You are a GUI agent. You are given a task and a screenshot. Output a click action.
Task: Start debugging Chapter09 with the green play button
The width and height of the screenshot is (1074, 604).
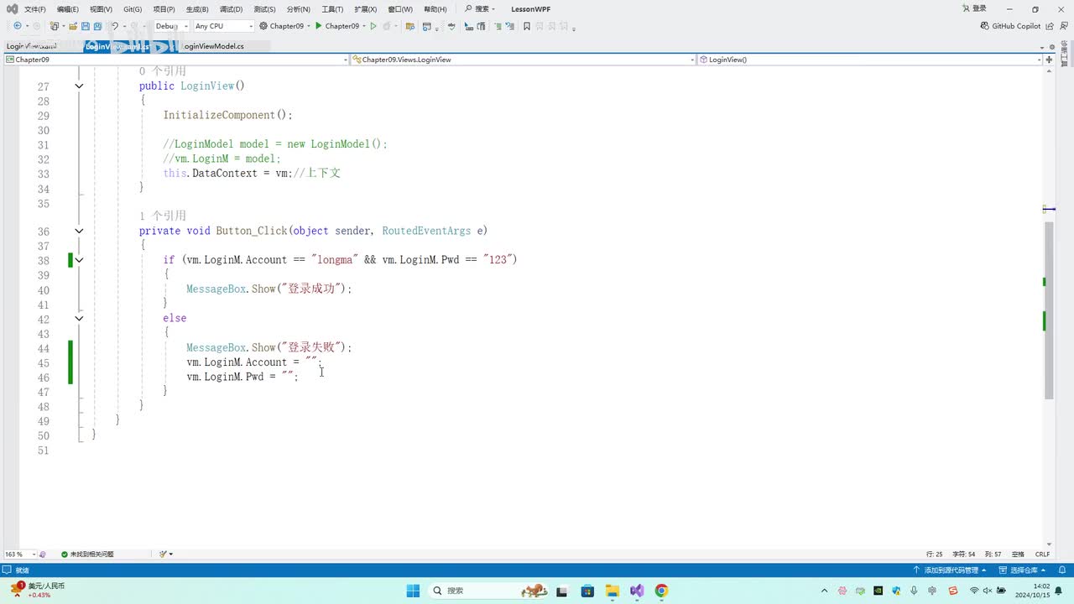point(319,26)
